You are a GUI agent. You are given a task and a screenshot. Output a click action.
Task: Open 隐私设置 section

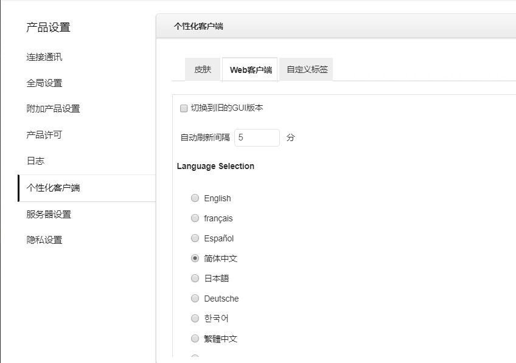click(x=44, y=240)
